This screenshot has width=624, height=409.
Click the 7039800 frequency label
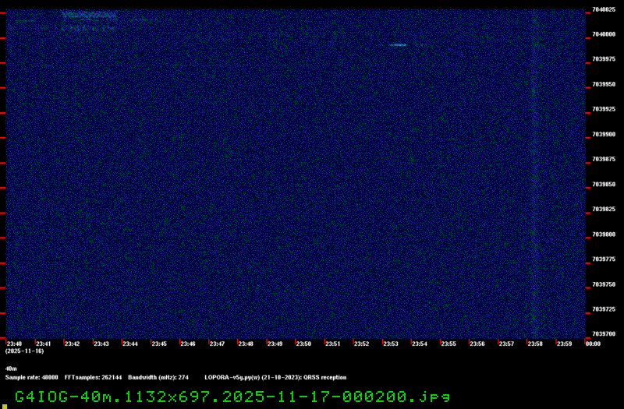(x=604, y=234)
